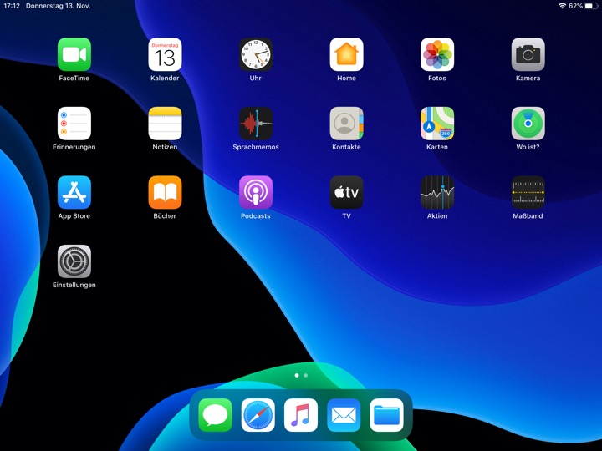Viewport: 602px width, 451px height.
Task: Open the App Store
Action: click(x=74, y=193)
